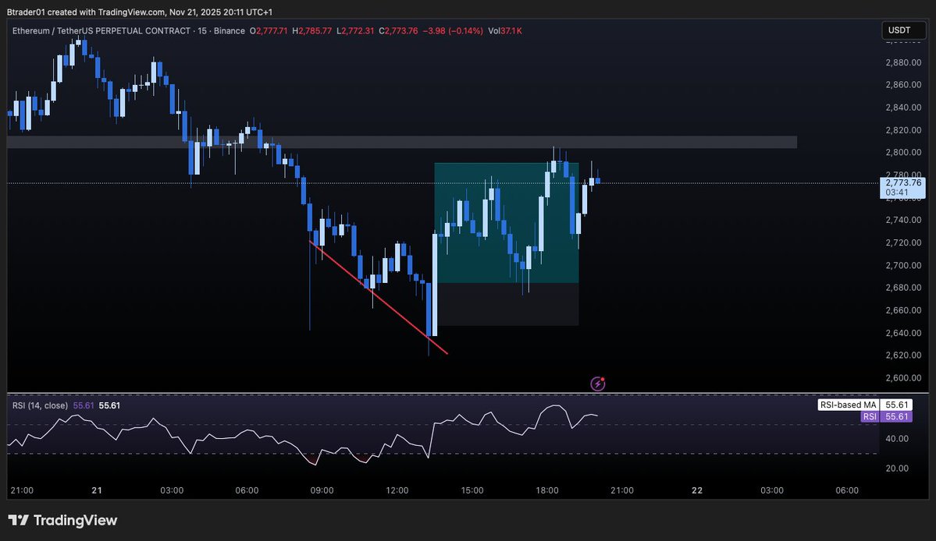This screenshot has height=541, width=936.
Task: Open the TradingView logo link
Action: click(x=62, y=519)
